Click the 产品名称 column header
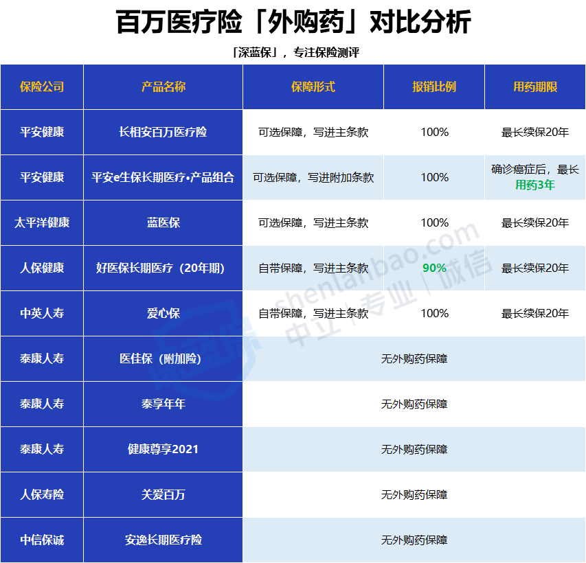The height and width of the screenshot is (563, 586). click(x=164, y=87)
